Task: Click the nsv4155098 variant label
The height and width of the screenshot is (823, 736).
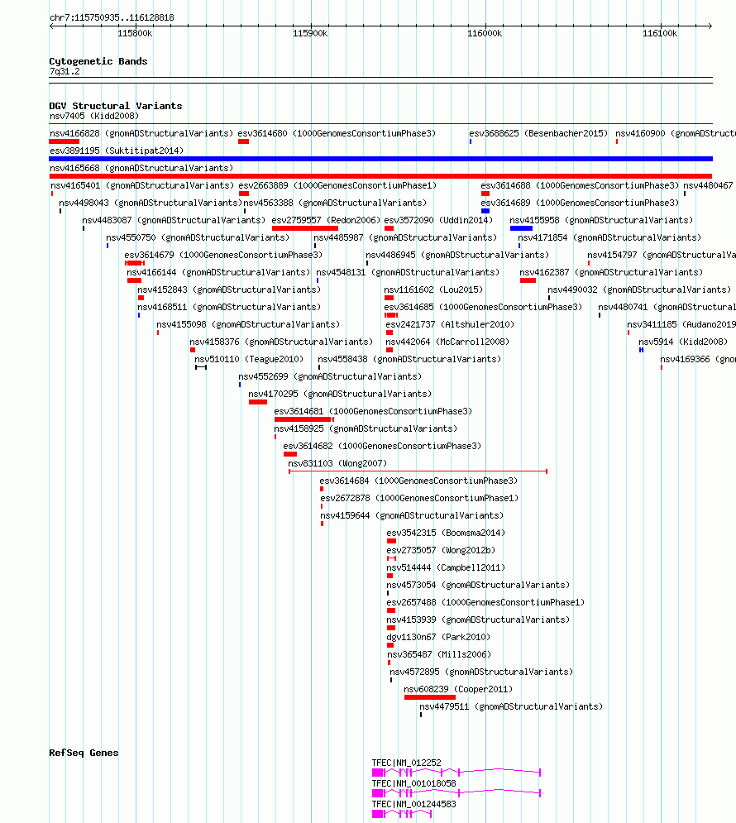Action: click(248, 324)
